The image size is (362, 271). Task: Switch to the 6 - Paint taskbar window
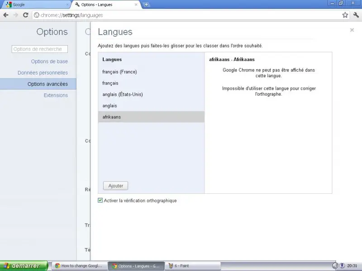(x=193, y=266)
